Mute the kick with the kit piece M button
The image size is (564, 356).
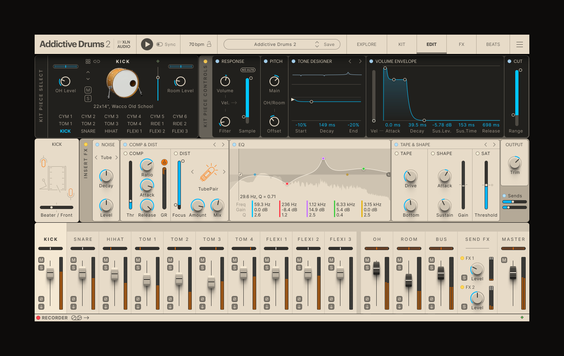point(88,90)
